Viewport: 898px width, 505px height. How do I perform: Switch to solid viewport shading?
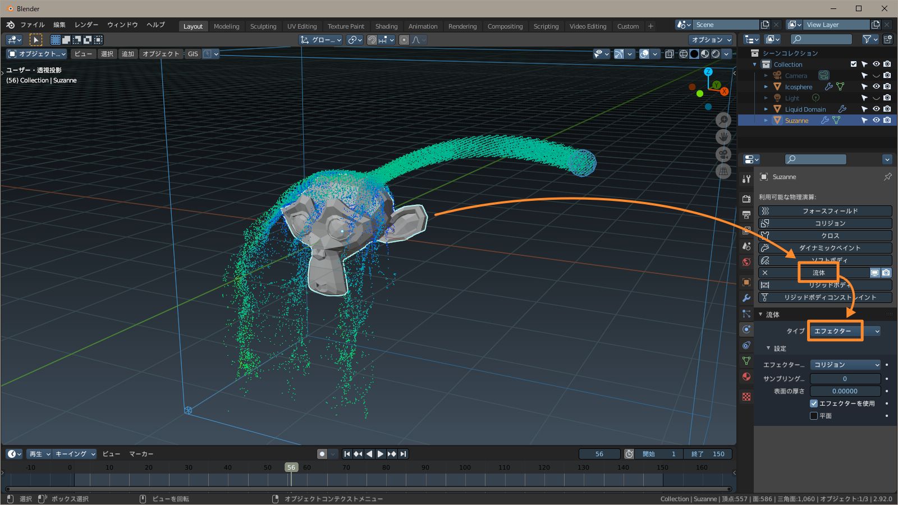coord(694,54)
